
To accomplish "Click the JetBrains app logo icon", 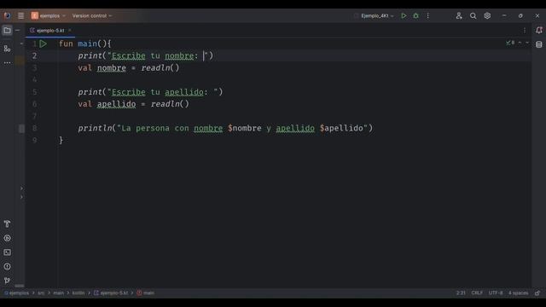I will click(7, 15).
